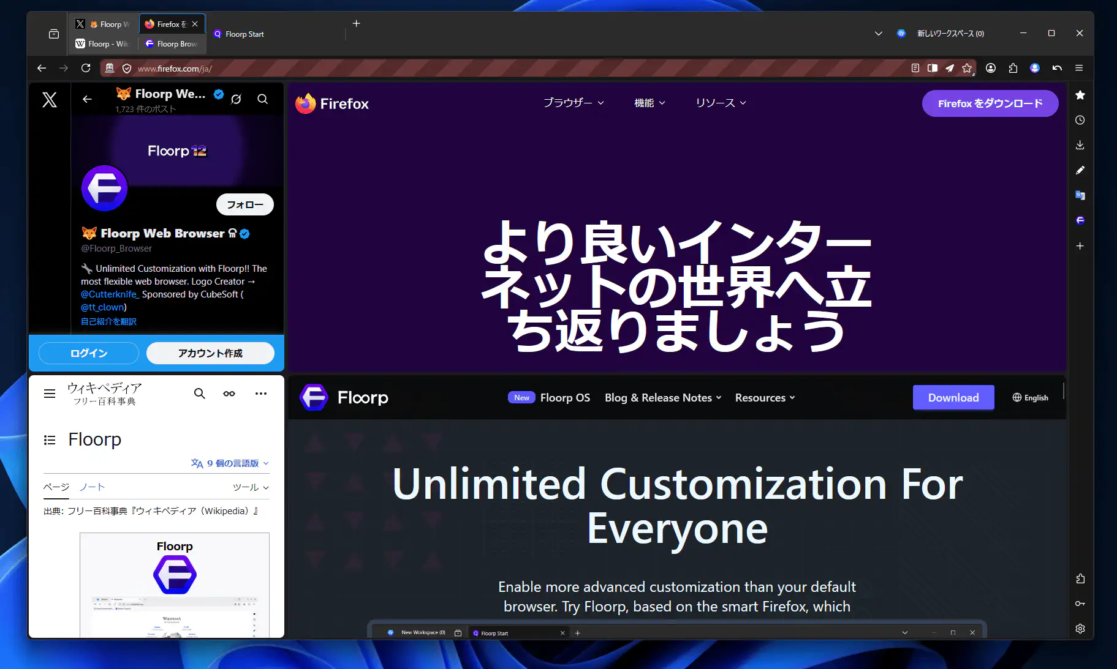
Task: Open the downloads panel in the sidebar
Action: tap(1080, 145)
